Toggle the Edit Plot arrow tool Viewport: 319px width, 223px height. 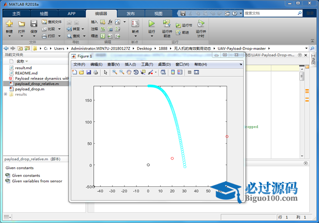tap(105, 72)
